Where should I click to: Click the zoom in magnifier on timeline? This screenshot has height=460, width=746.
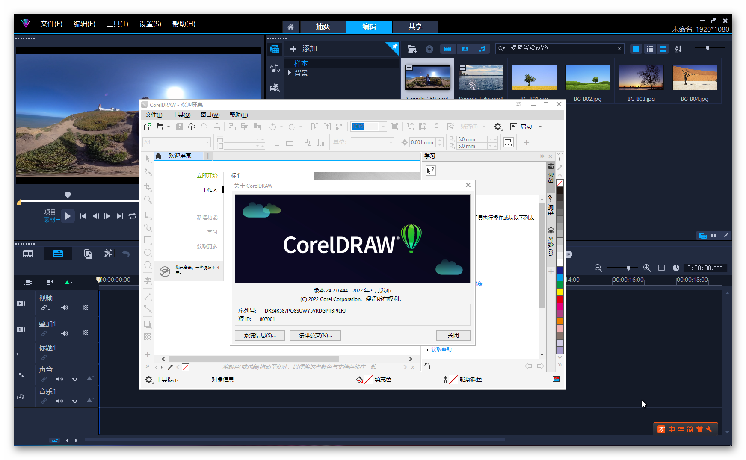tap(647, 268)
